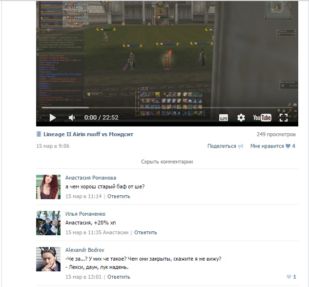Click the post like heart icon
The width and height of the screenshot is (309, 287).
pos(288,146)
